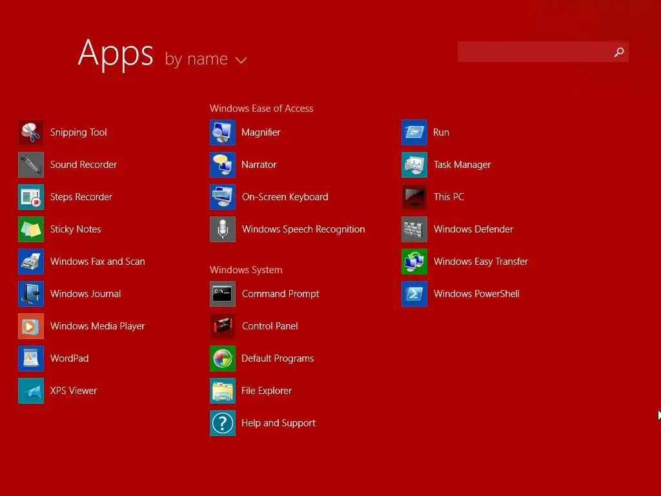The image size is (661, 496).
Task: Open Windows PowerShell icon
Action: pos(414,294)
